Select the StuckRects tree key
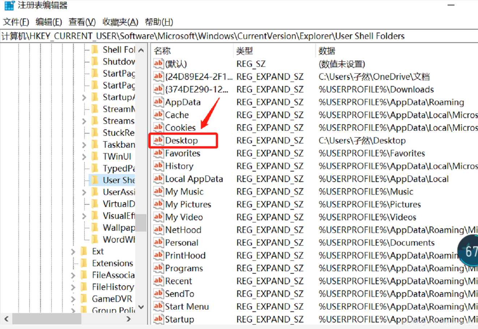This screenshot has width=478, height=329. 119,133
